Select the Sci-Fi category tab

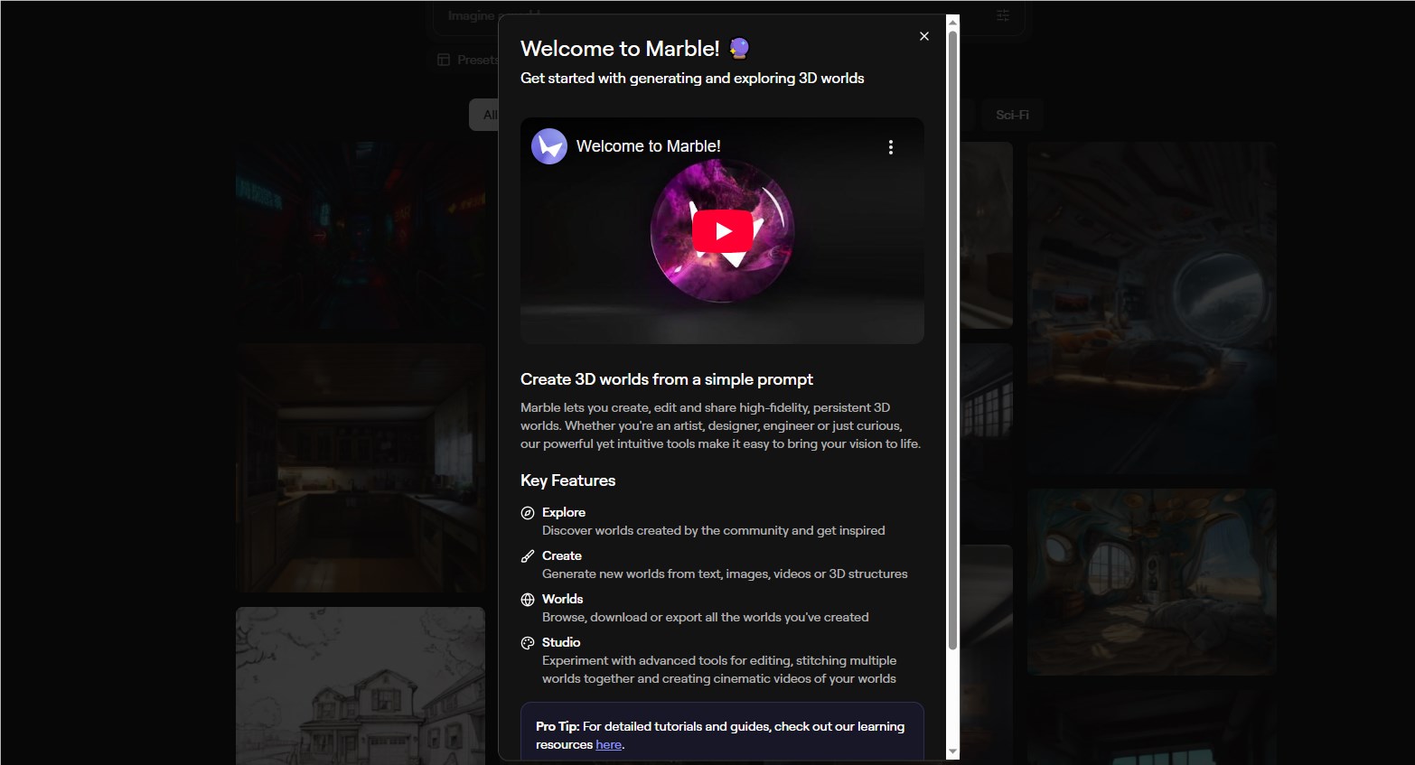click(1011, 116)
